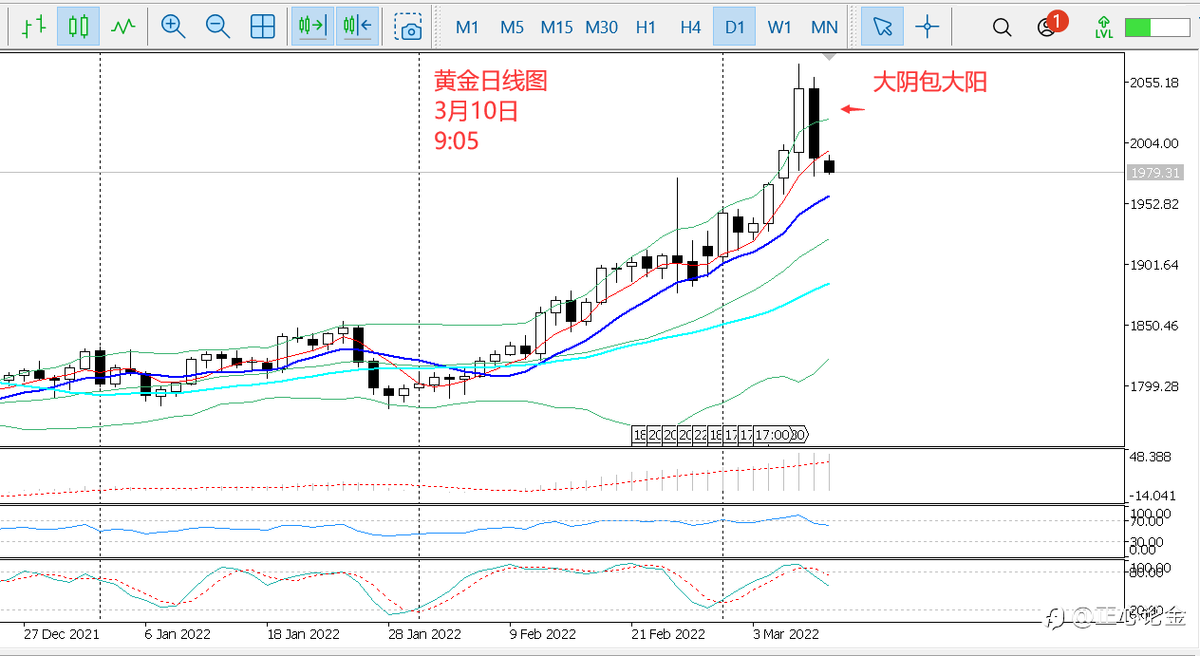
Task: Switch to line chart style
Action: [122, 27]
